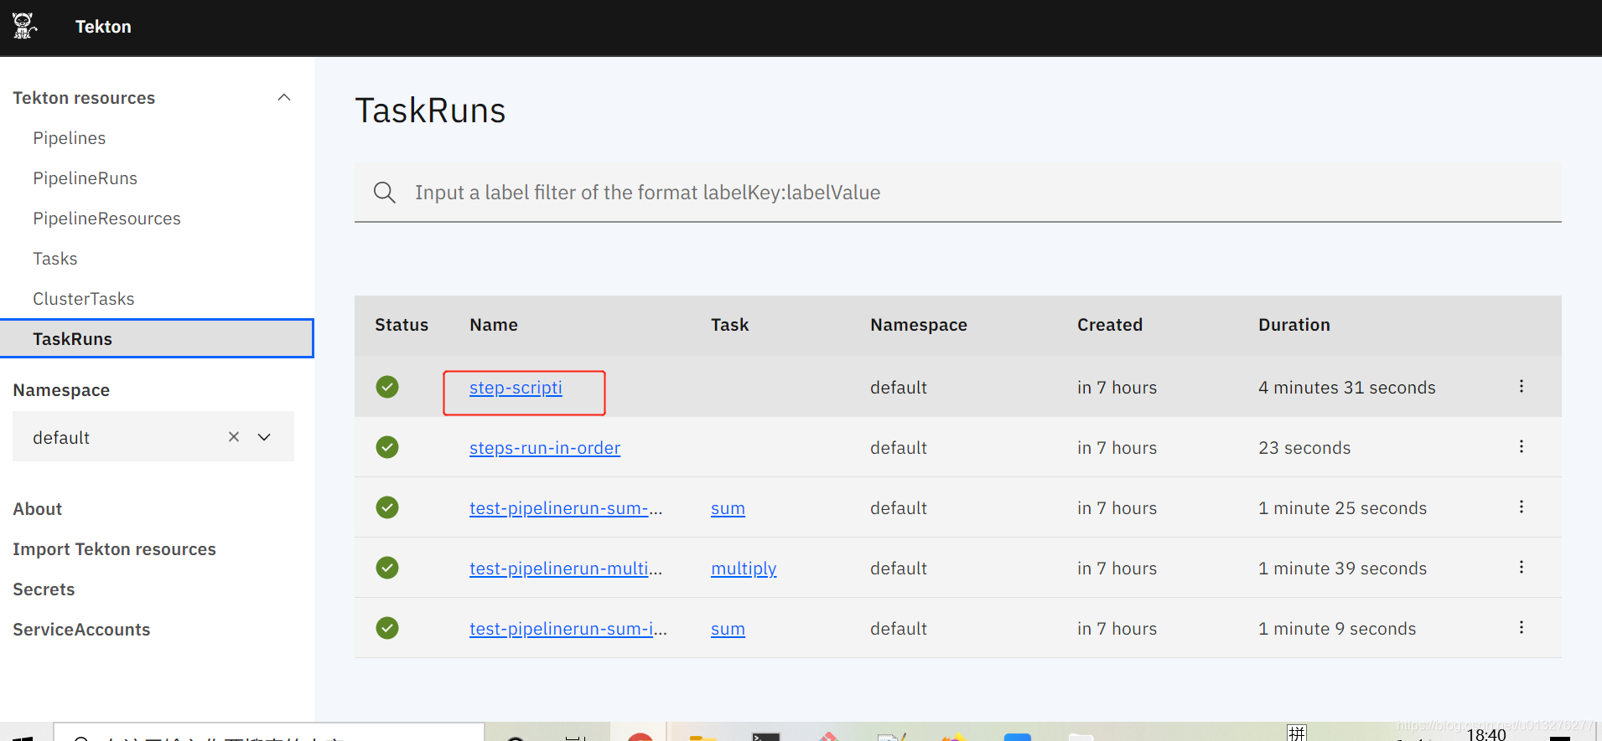This screenshot has width=1602, height=741.
Task: Open step-scripti task run link
Action: [x=516, y=388]
